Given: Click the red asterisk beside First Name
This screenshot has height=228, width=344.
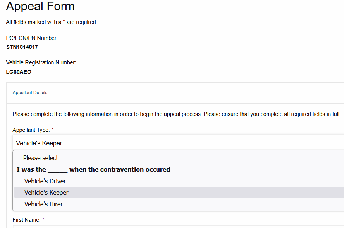Looking at the screenshot, I should [x=43, y=219].
